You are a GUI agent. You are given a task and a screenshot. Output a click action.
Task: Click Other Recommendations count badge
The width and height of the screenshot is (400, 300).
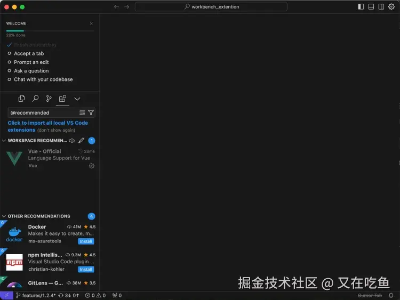click(91, 216)
